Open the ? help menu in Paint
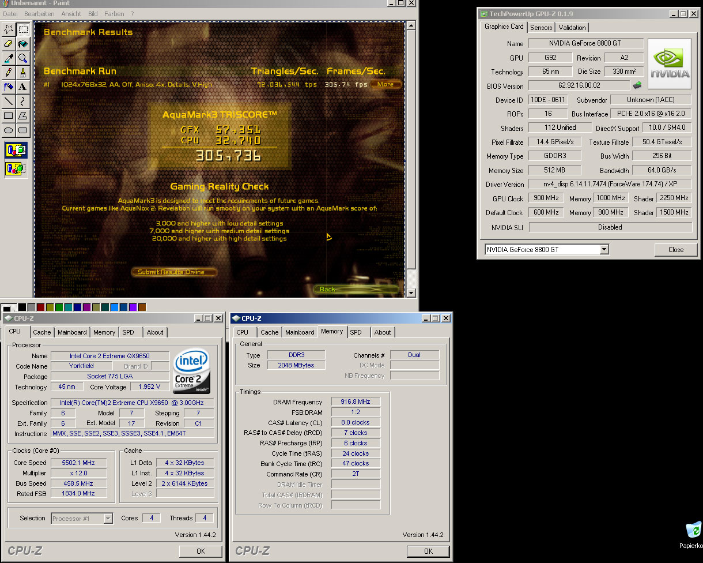703x563 pixels. pos(133,13)
